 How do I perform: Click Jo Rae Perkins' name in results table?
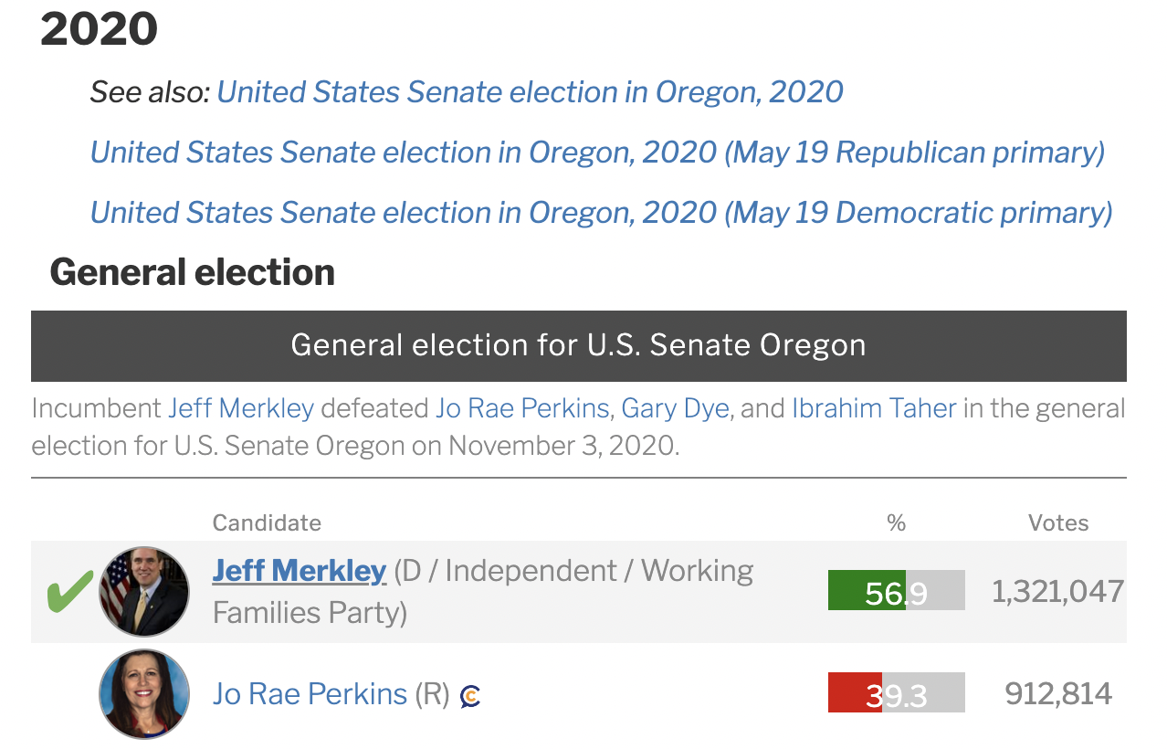[310, 694]
